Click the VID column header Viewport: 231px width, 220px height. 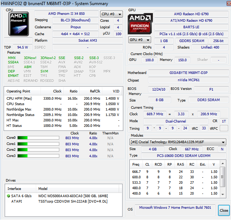point(112,91)
